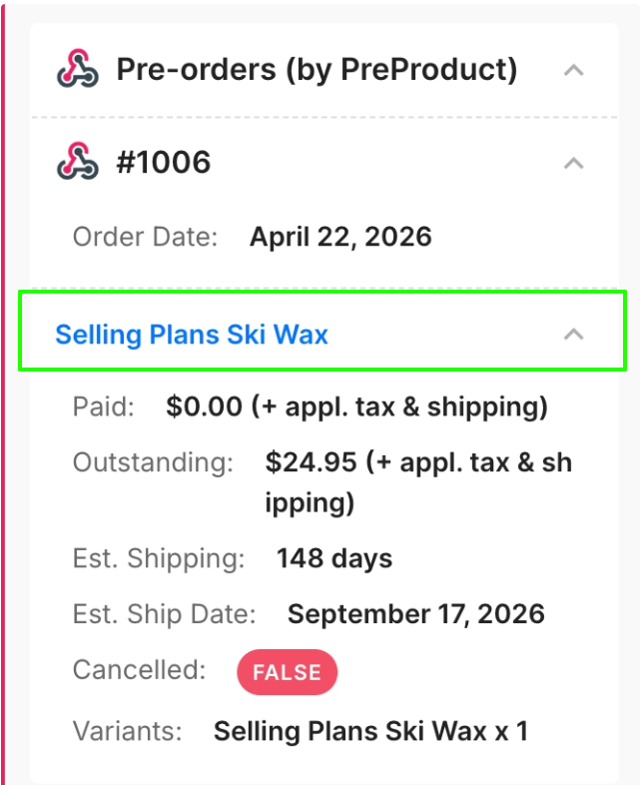Collapse order #1006 using its chevron
Image resolution: width=643 pixels, height=785 pixels.
point(573,162)
